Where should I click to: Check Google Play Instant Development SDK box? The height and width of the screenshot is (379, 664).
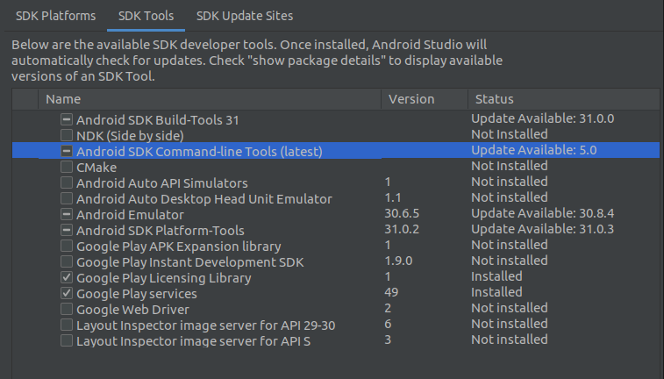pos(67,261)
